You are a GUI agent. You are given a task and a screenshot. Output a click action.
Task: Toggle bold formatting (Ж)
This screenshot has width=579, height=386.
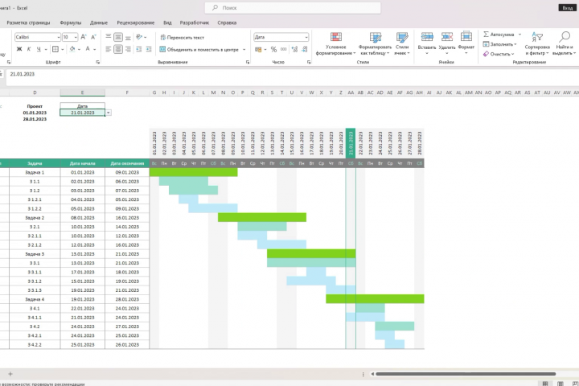click(19, 49)
